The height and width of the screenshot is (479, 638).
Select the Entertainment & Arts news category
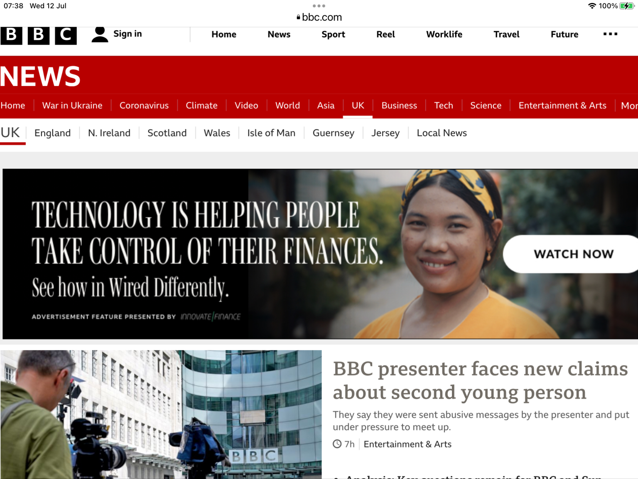coord(562,106)
